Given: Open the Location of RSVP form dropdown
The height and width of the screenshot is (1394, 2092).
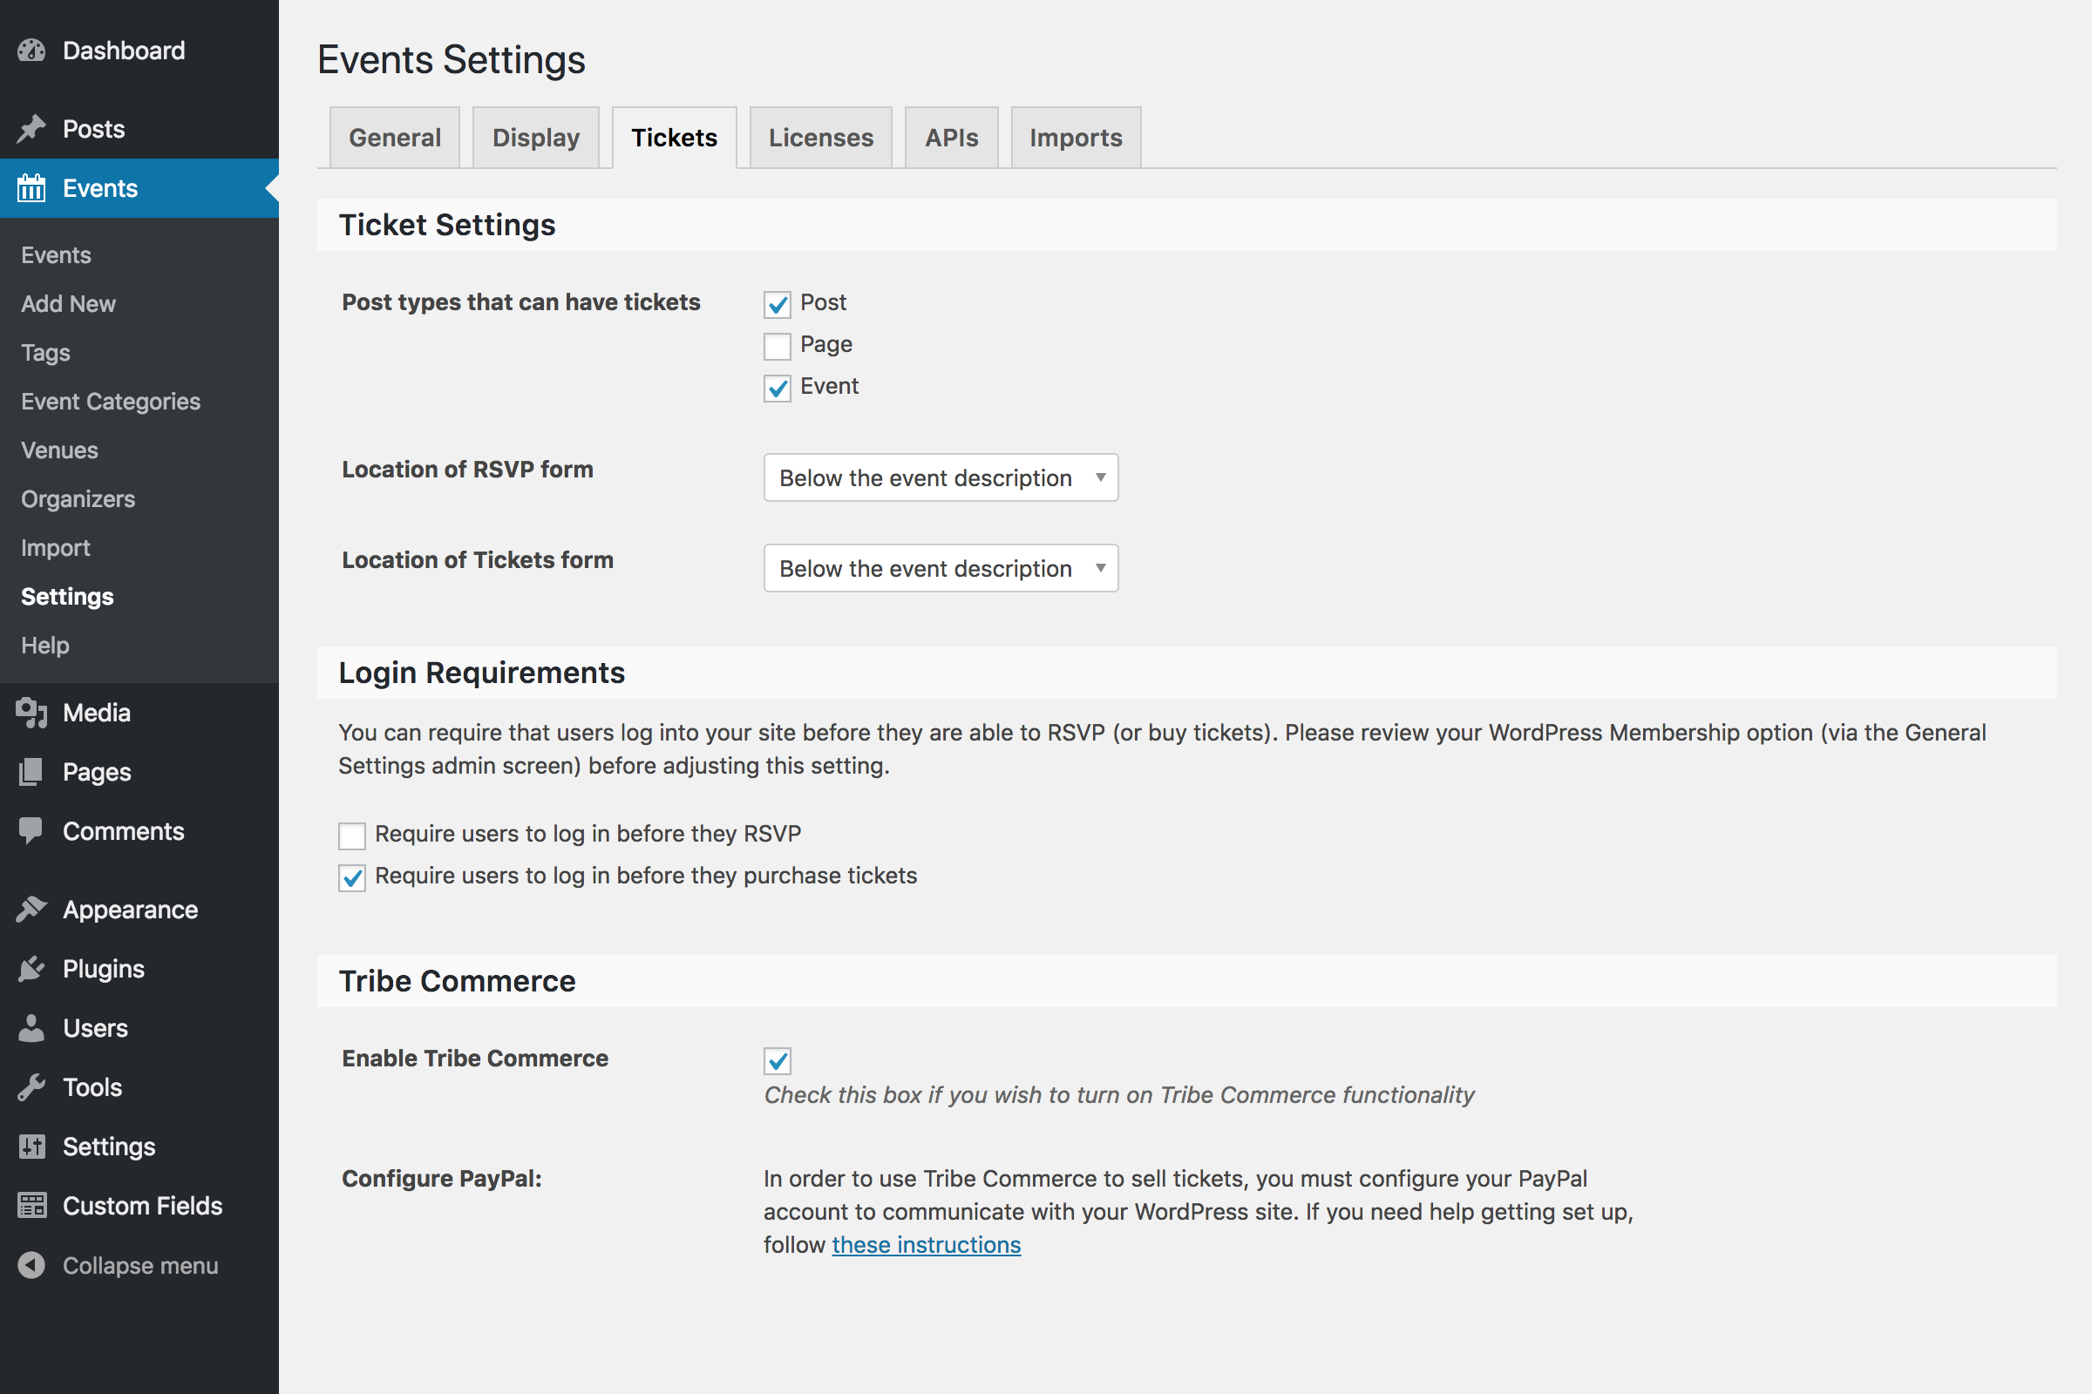Looking at the screenshot, I should point(941,478).
